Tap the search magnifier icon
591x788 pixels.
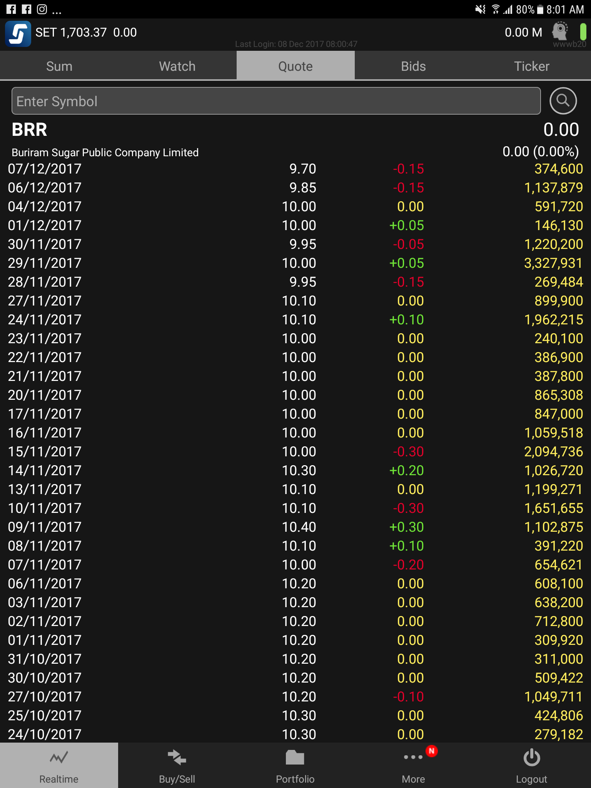563,101
